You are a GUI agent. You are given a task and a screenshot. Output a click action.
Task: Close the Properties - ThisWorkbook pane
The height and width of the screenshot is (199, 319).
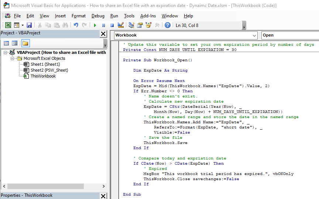pyautogui.click(x=103, y=196)
